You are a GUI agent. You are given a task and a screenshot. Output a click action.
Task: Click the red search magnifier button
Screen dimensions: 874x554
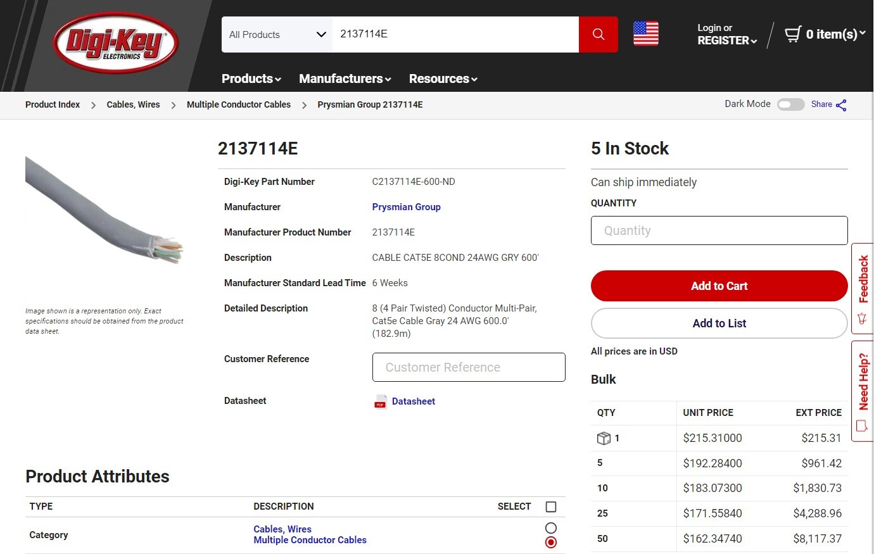pos(598,34)
